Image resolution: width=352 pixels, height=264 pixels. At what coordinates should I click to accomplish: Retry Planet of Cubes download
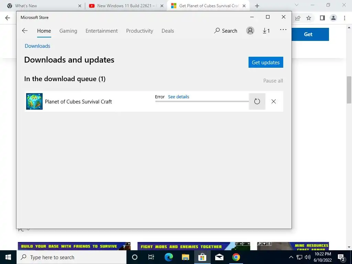(257, 101)
